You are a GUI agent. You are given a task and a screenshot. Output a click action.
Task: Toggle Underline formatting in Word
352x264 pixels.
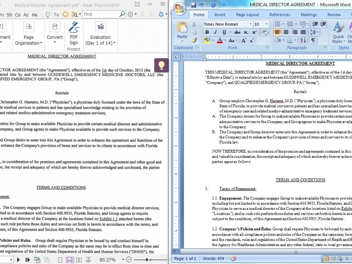click(224, 32)
